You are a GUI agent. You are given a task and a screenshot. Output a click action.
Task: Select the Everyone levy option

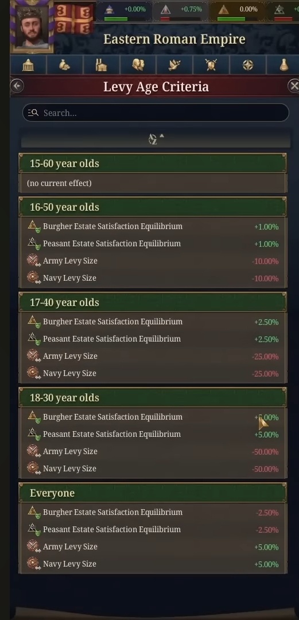pos(153,493)
